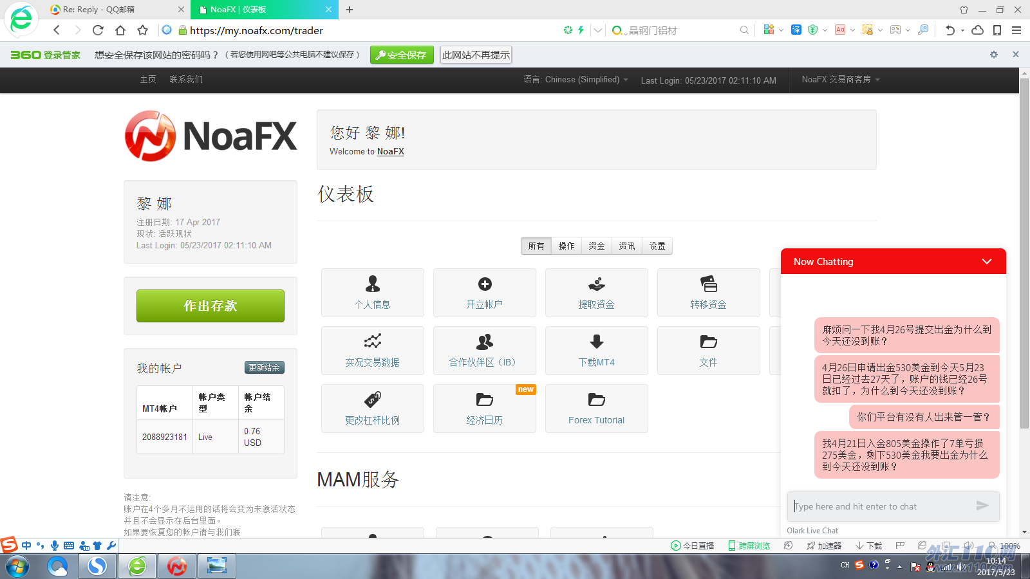Open password bar settings gear
The width and height of the screenshot is (1030, 579).
click(994, 55)
